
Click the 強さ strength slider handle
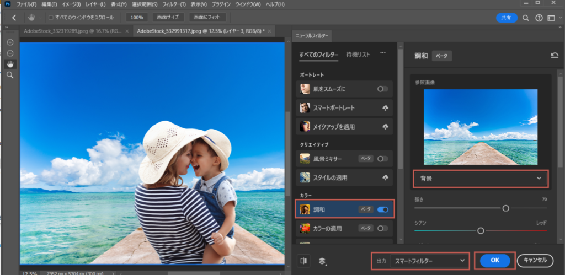(505, 208)
